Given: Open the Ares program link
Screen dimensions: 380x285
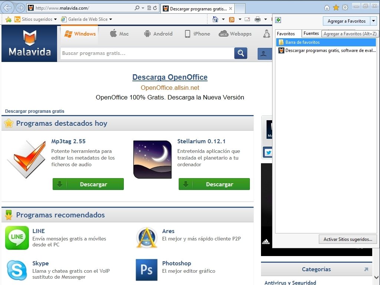Looking at the screenshot, I should (x=168, y=231).
